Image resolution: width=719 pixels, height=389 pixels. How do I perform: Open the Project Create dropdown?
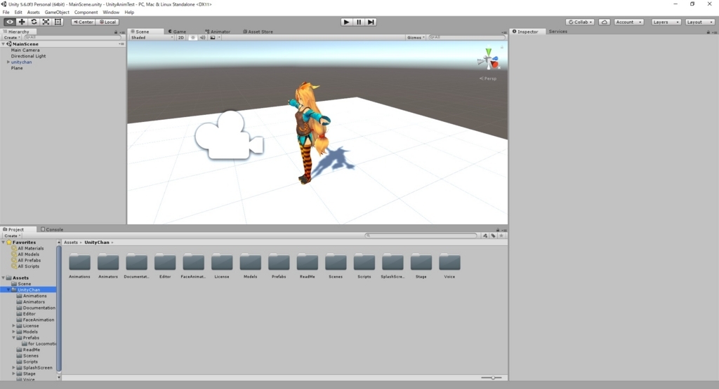pyautogui.click(x=12, y=236)
